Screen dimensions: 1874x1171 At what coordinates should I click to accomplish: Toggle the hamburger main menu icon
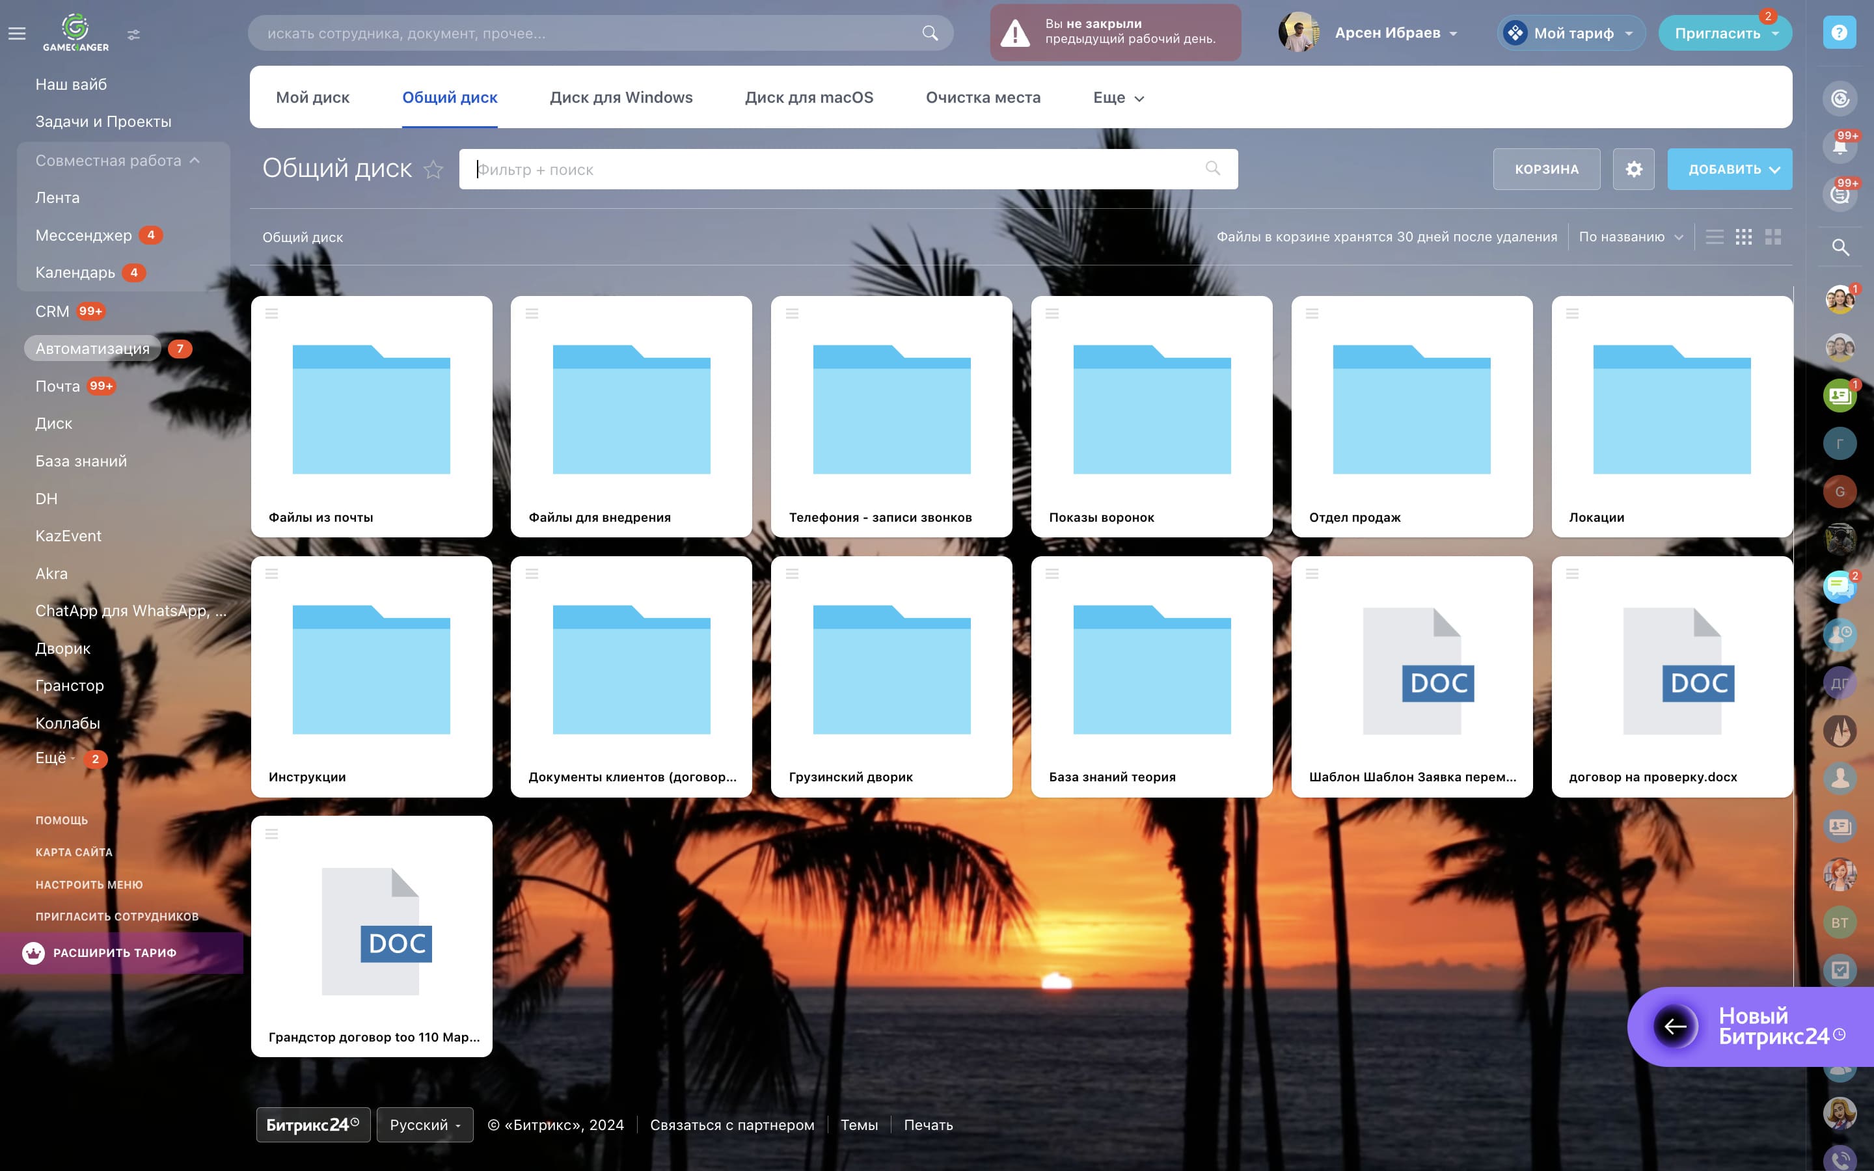[17, 33]
